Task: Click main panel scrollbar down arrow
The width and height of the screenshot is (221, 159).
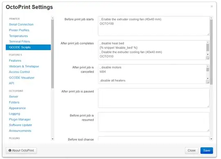Action: (x=211, y=139)
